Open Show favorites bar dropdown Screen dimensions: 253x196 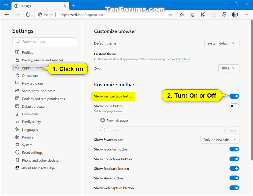pyautogui.click(x=220, y=140)
